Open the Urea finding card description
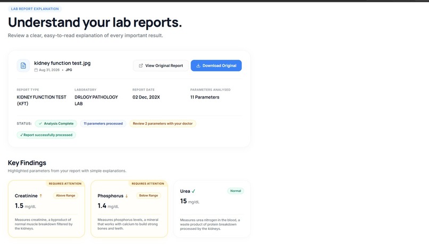Screen dimensions: 429x248 point(210,224)
